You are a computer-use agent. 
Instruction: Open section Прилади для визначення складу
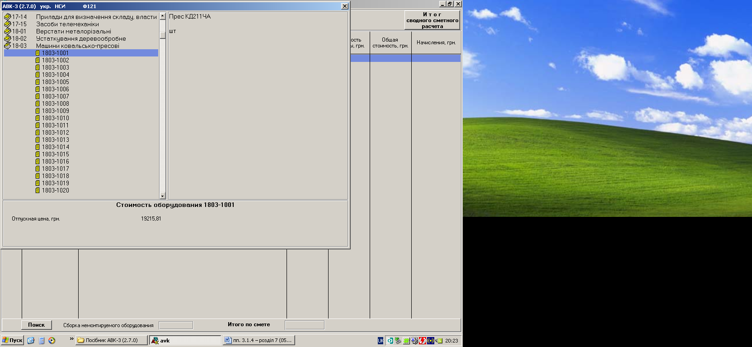96,17
